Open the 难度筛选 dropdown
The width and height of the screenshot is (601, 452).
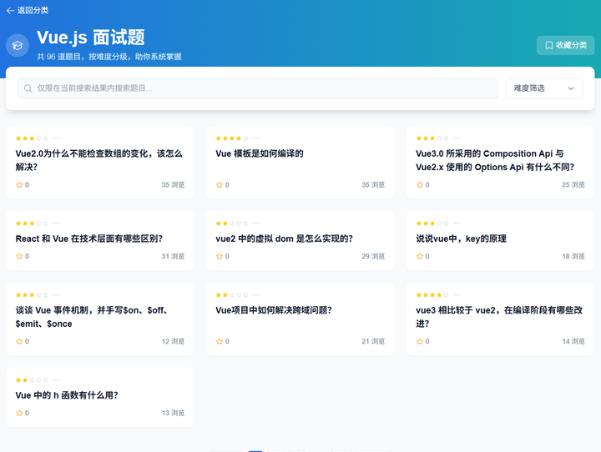click(x=544, y=88)
